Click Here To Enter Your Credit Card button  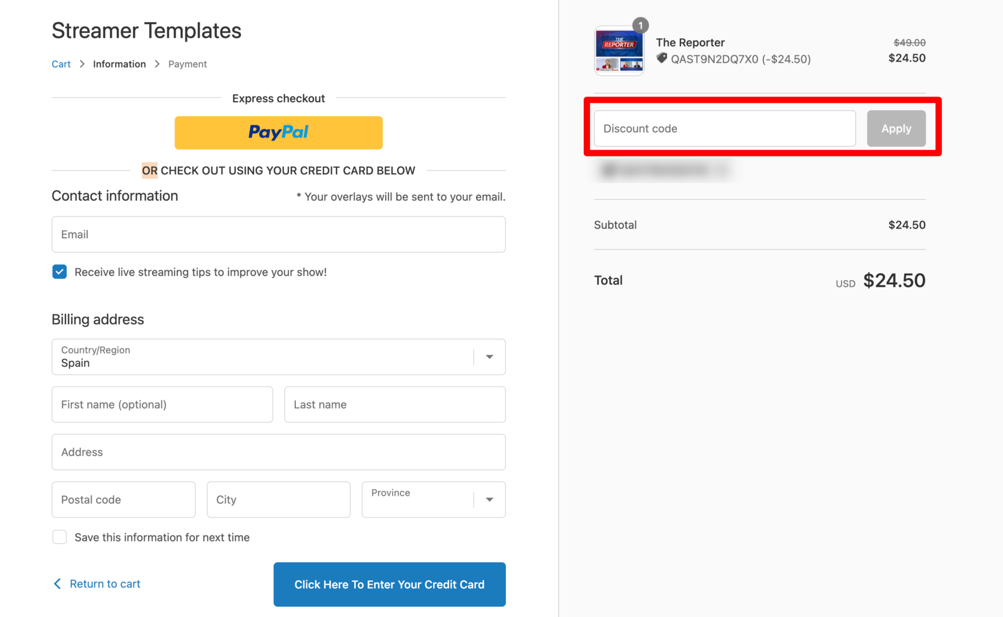(389, 584)
